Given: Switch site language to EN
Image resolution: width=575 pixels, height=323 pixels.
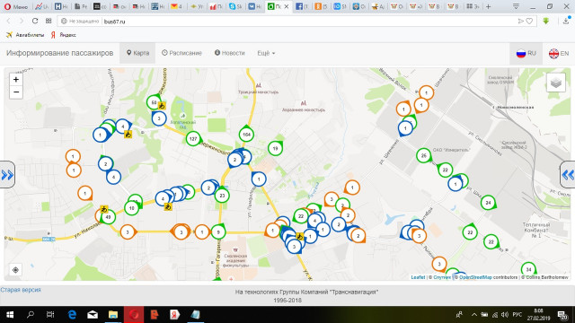Looking at the screenshot, I should pos(559,54).
